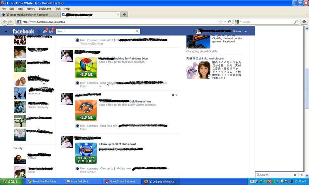Image resolution: width=309 pixels, height=185 pixels.
Task: Click Like on the Rainbow Dice post
Action: (x=82, y=83)
